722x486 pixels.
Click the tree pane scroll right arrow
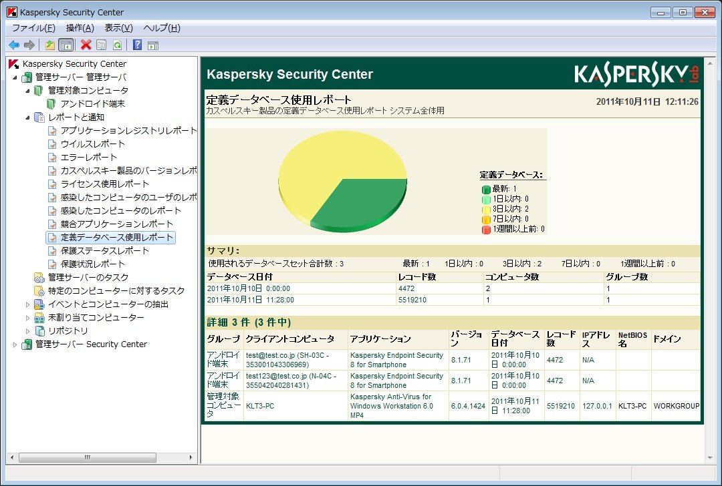coord(191,457)
